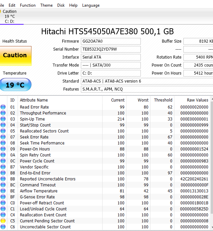This screenshot has height=231, width=213.
Task: Click the Interface field Serial ATA
Action: 110,57
